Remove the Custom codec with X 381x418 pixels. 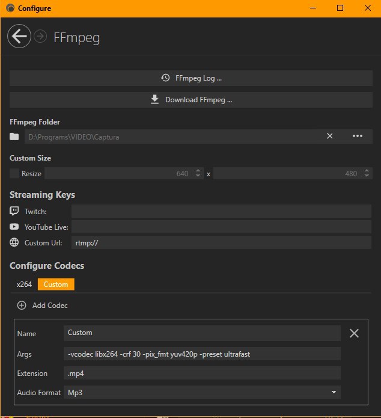(354, 333)
